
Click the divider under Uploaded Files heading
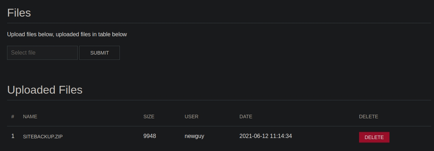pos(217,100)
